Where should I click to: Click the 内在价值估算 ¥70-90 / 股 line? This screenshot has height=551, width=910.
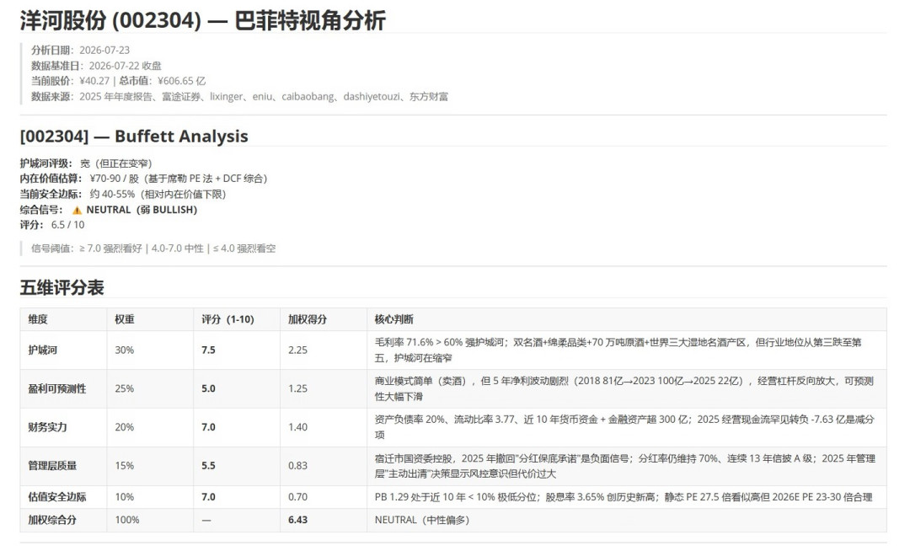(144, 179)
